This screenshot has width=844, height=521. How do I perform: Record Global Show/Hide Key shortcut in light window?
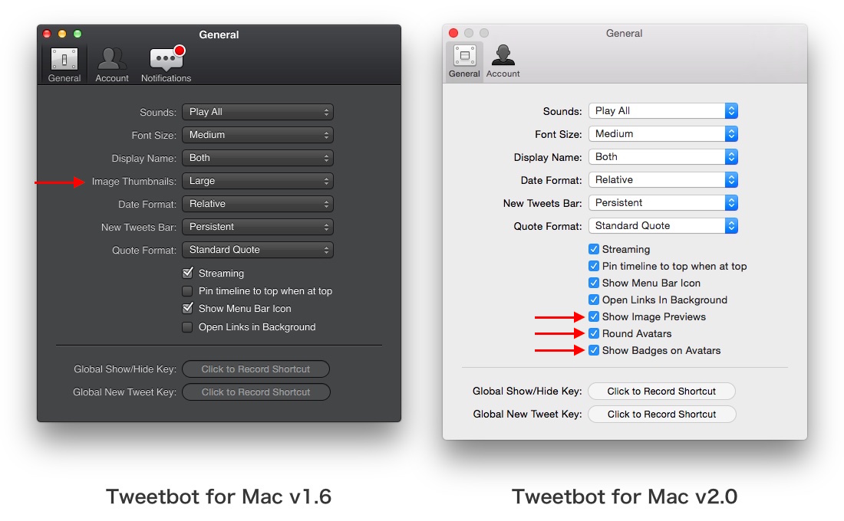pos(661,391)
